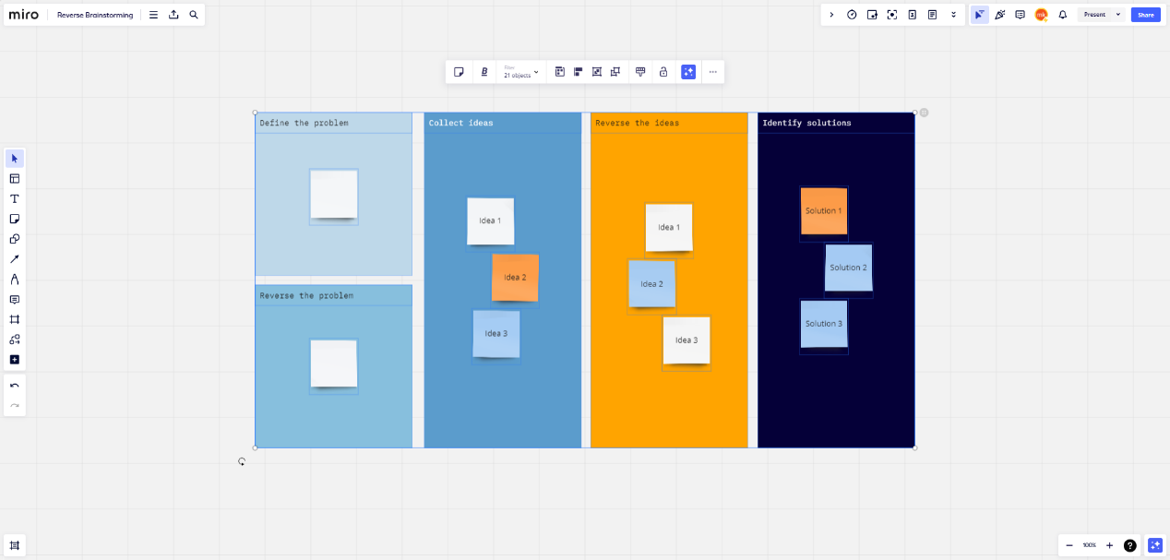Viewport: 1170px width, 560px height.
Task: Select the Frame tool in left toolbar
Action: (x=15, y=319)
